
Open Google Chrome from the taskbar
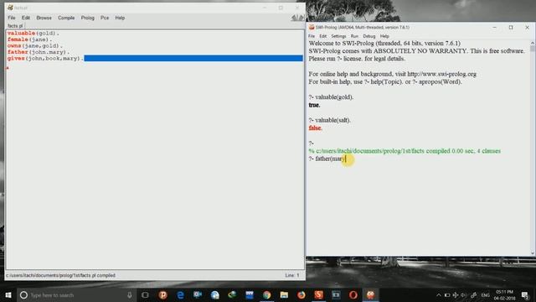(x=266, y=294)
